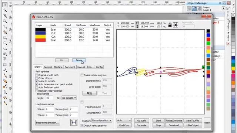237x133 pixels.
Task: Select the Interactive Fill tool
Action: (5, 103)
